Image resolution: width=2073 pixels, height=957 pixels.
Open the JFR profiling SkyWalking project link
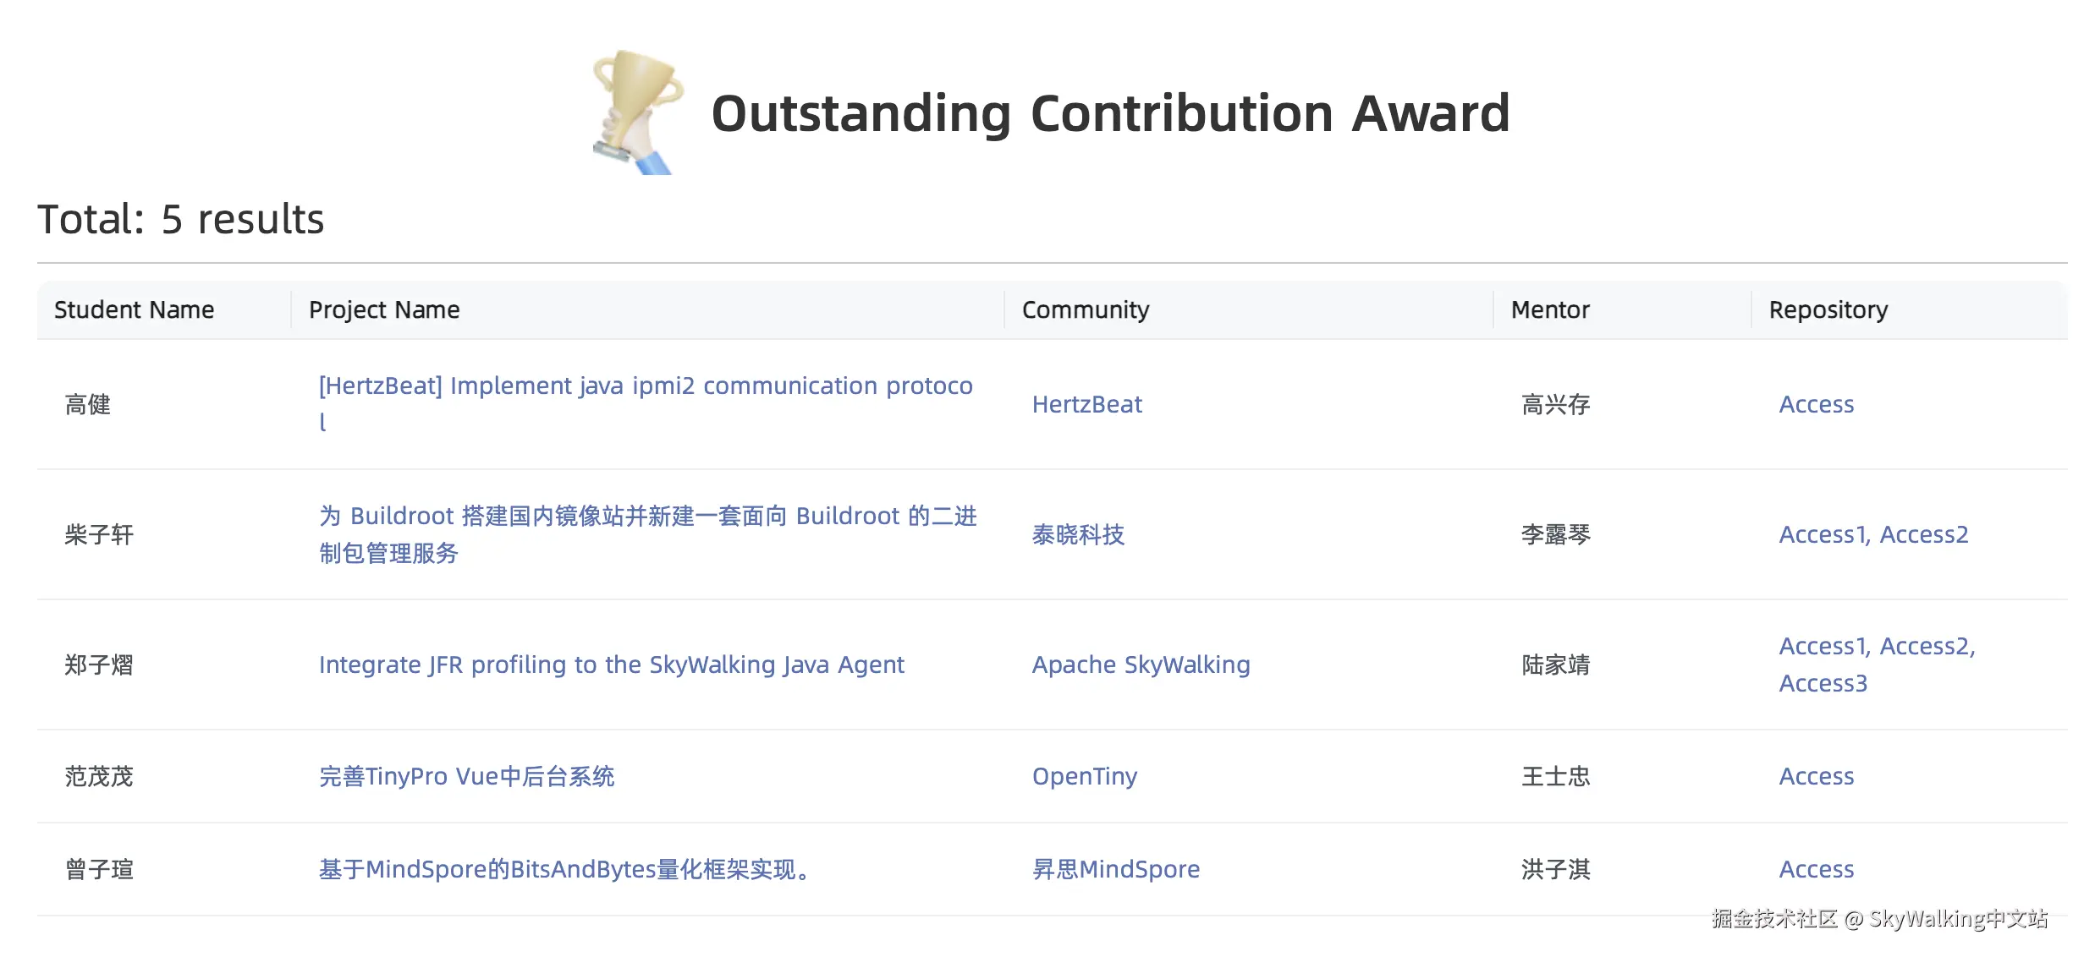pyautogui.click(x=611, y=665)
